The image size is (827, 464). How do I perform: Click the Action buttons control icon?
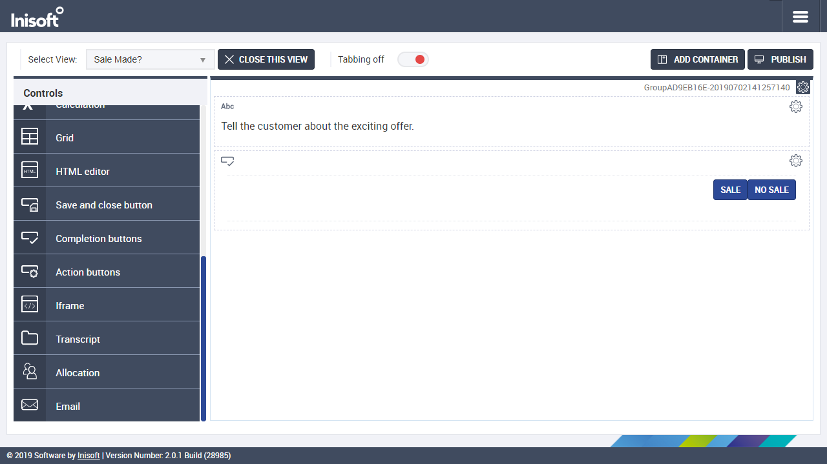point(30,272)
